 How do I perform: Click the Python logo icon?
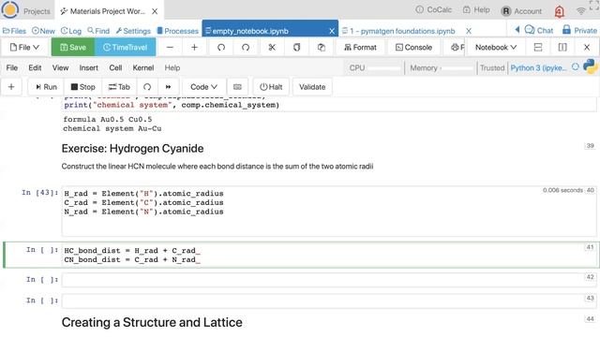591,66
